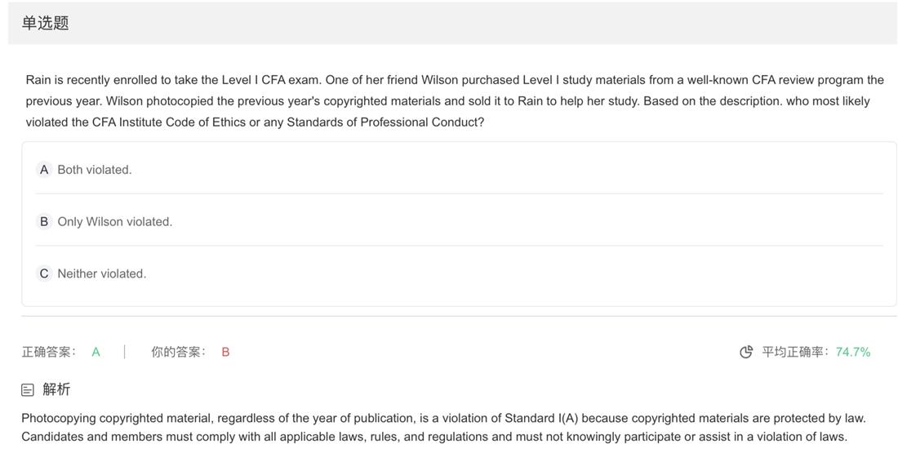The image size is (898, 462).
Task: Select option B radio circle
Action: click(44, 222)
